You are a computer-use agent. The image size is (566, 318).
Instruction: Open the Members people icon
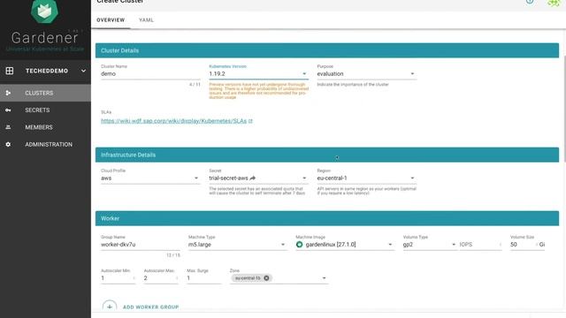8,127
